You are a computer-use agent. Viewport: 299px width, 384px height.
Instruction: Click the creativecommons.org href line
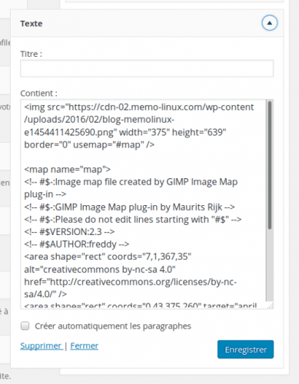click(x=131, y=282)
